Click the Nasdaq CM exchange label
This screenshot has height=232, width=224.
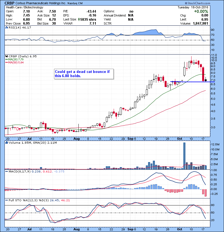click(75, 3)
